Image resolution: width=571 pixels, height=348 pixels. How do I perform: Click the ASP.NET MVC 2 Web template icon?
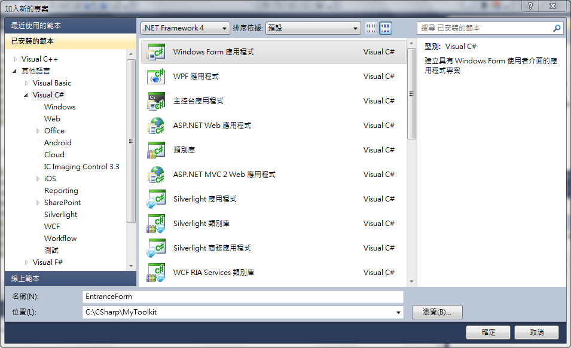point(156,175)
